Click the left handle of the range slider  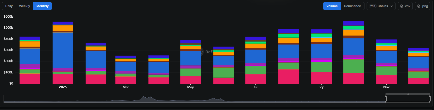[386, 99]
